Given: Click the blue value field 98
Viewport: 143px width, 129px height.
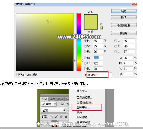Looking at the screenshot, I should click(98, 69).
